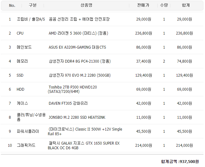Click the 그래픽카드 category label

(x=26, y=146)
